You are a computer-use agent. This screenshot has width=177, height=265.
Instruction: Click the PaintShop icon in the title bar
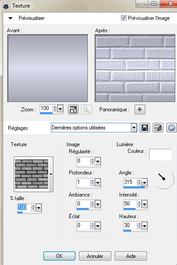(x=7, y=6)
